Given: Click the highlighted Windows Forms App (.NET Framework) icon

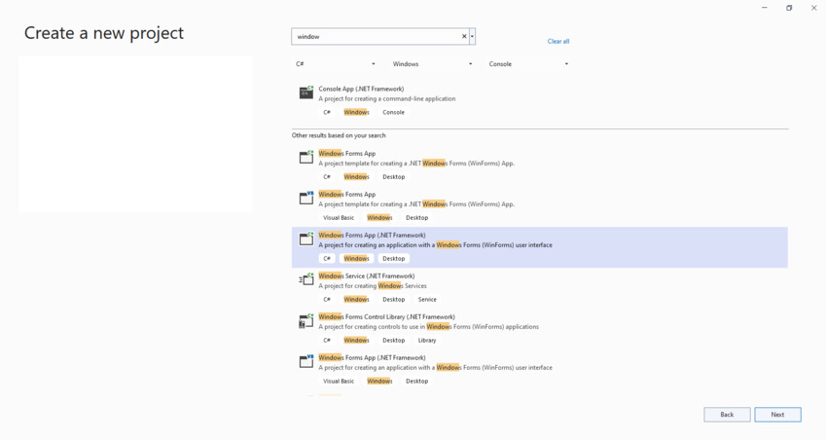Looking at the screenshot, I should click(x=306, y=238).
